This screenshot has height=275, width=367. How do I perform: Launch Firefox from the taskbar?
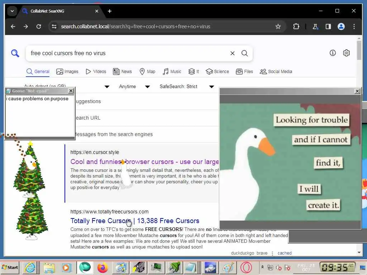point(103,267)
